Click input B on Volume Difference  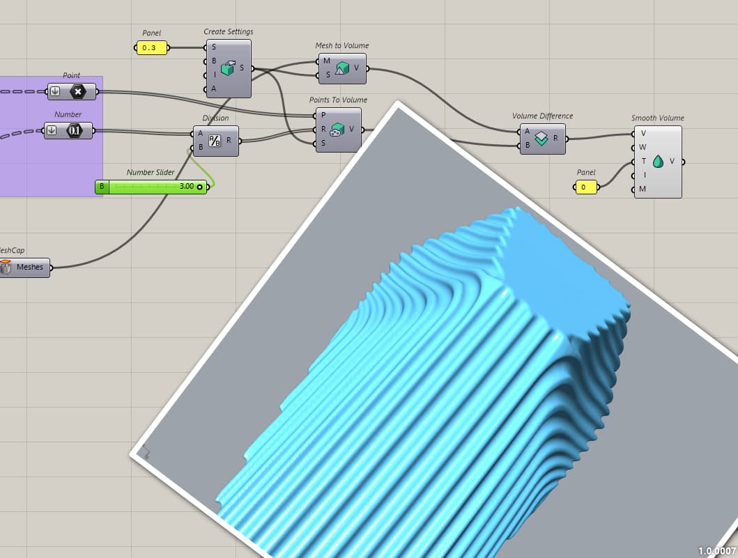527,146
